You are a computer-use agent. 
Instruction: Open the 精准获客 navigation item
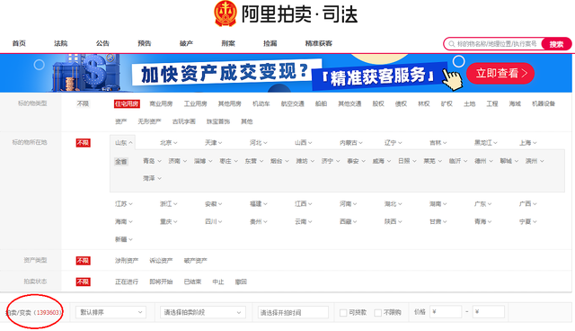point(319,43)
